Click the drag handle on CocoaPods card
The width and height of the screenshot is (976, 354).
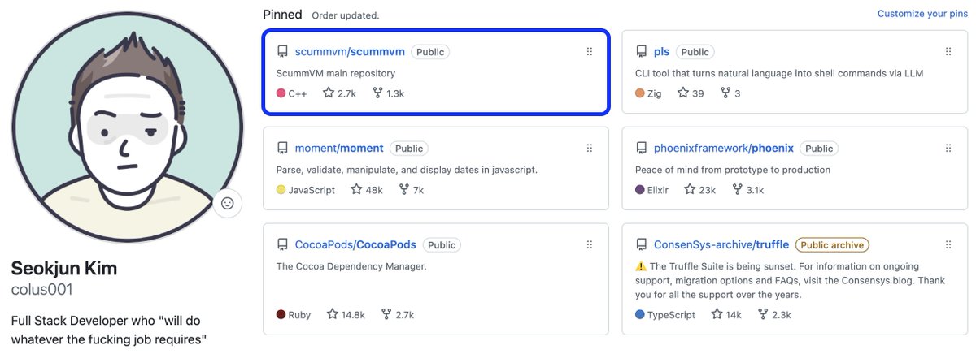pos(590,245)
